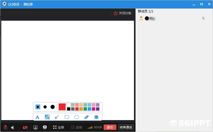Click the 宫格 grid layout button
The image size is (213, 132).
[77, 127]
